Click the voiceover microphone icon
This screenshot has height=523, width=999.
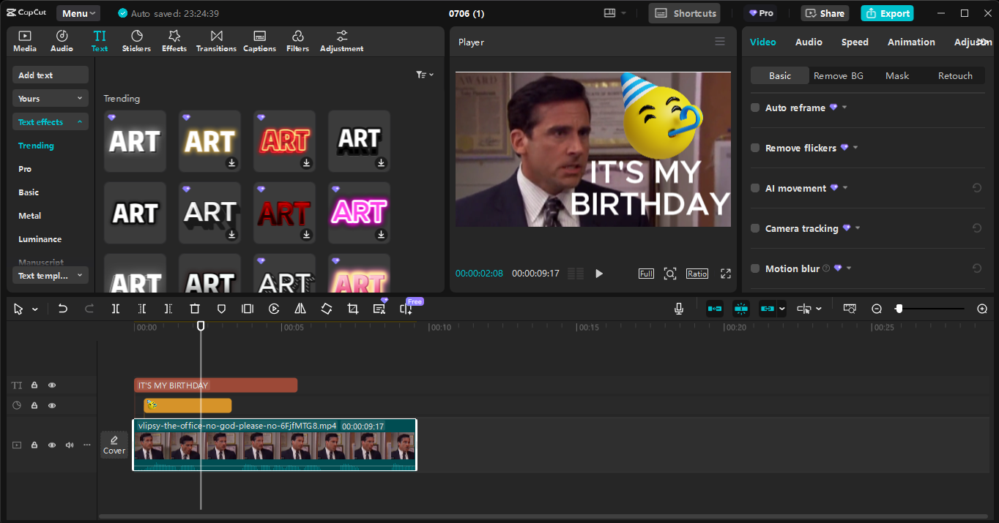tap(679, 308)
